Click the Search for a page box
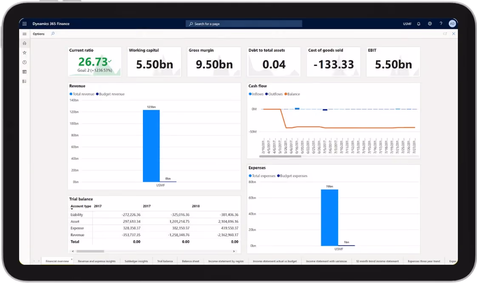 coord(244,24)
